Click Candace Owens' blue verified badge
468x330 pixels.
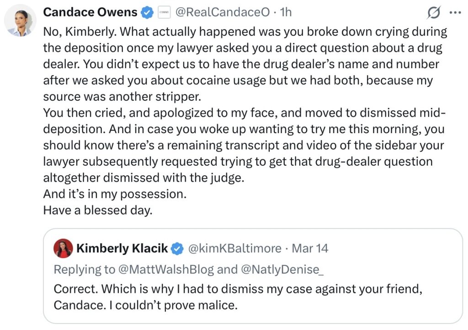[x=147, y=13]
